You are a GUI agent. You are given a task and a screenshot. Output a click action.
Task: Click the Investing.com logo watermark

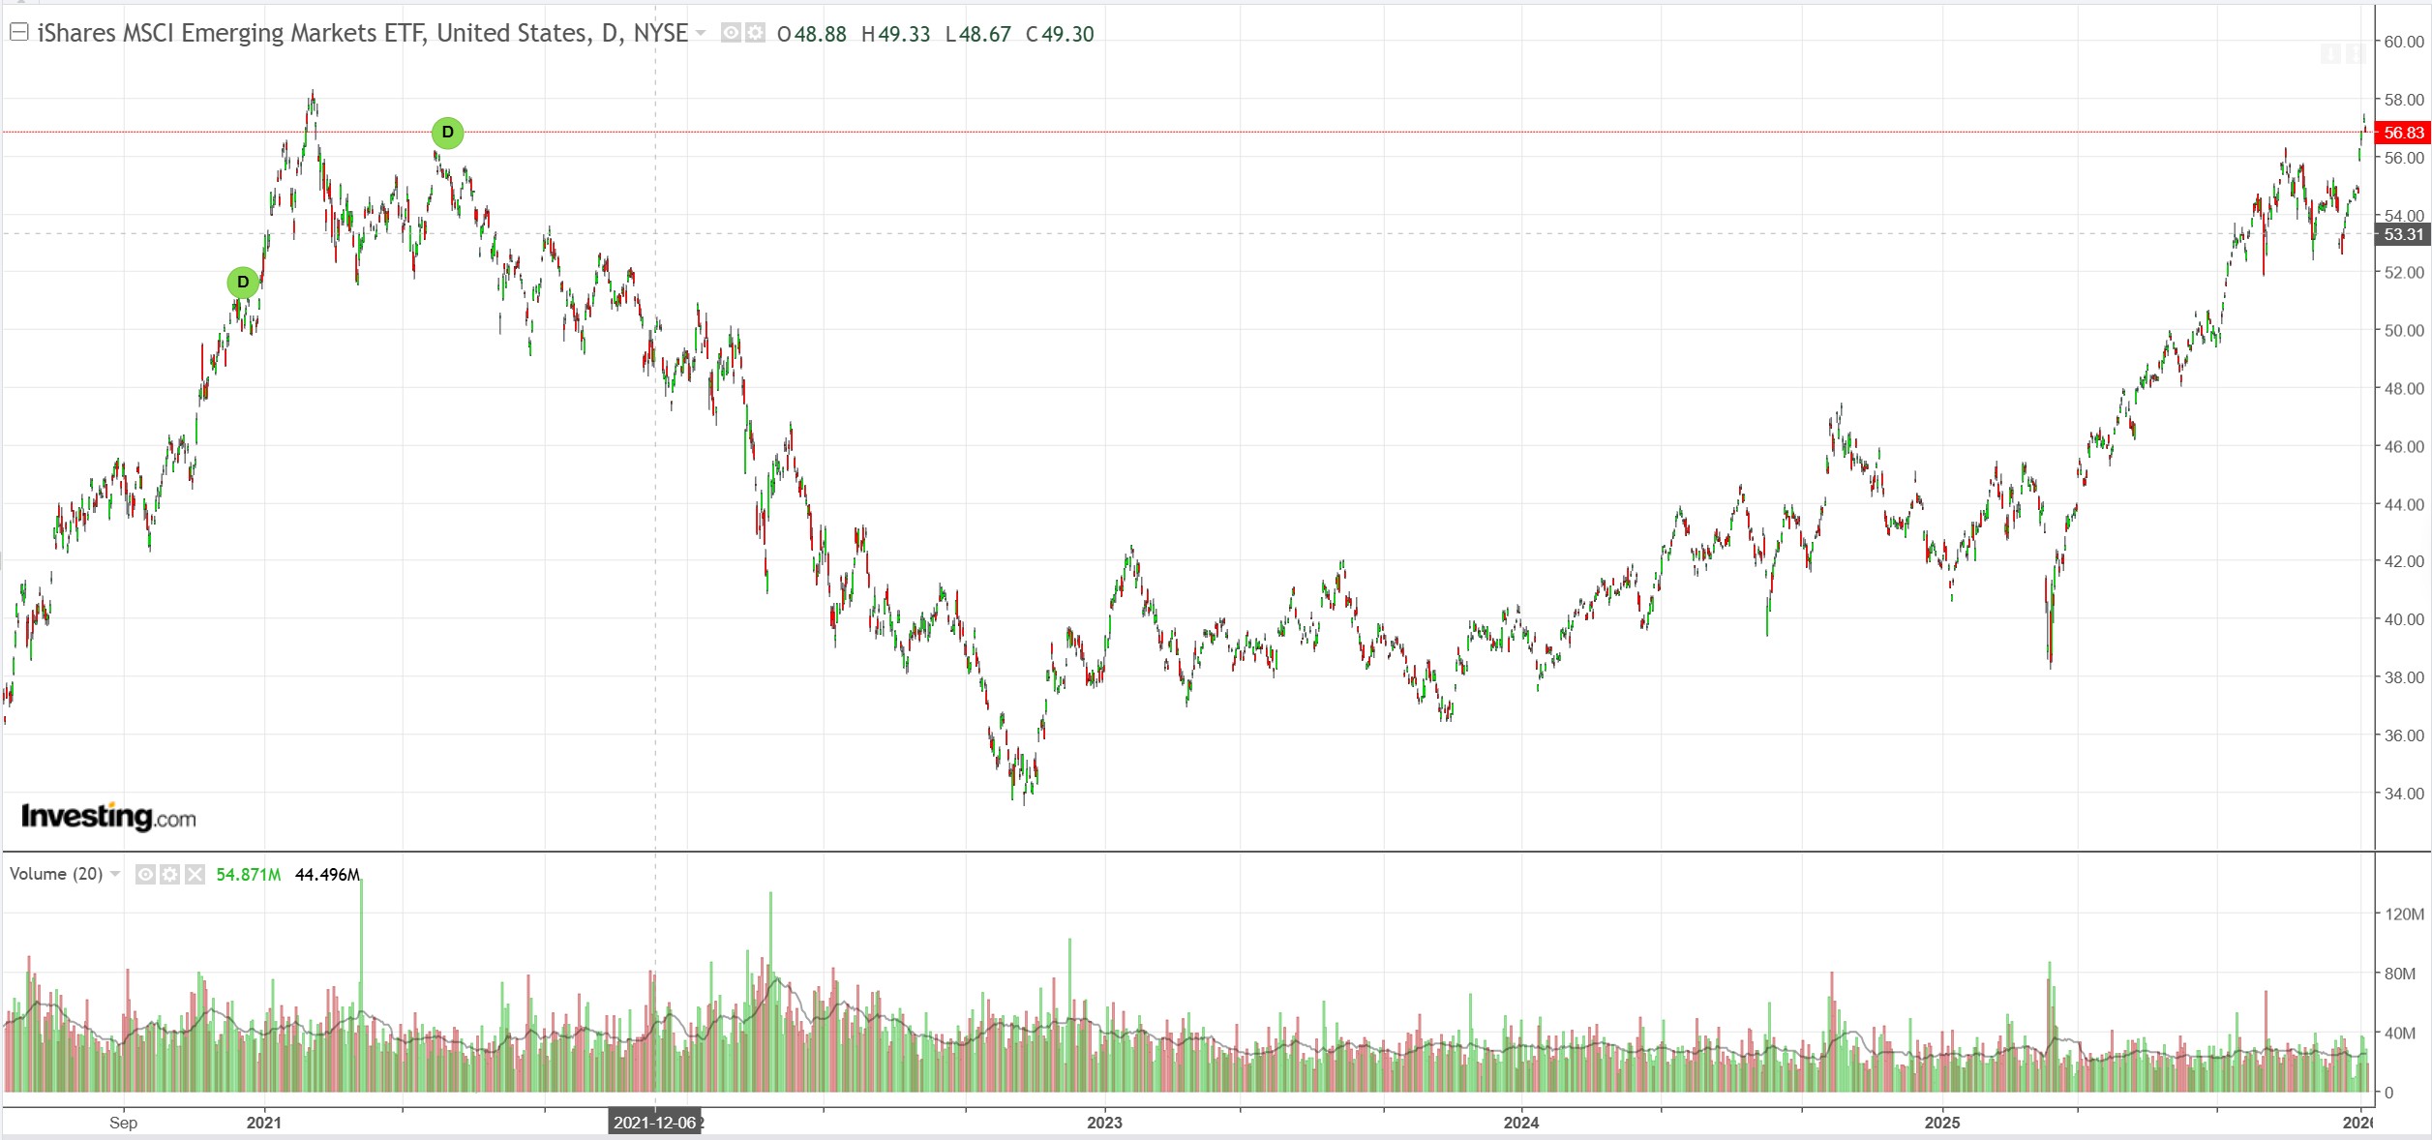coord(108,818)
